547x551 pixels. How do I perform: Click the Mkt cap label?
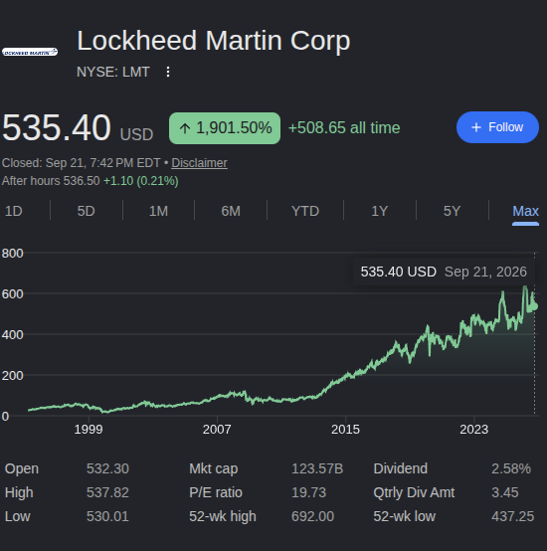pyautogui.click(x=214, y=468)
